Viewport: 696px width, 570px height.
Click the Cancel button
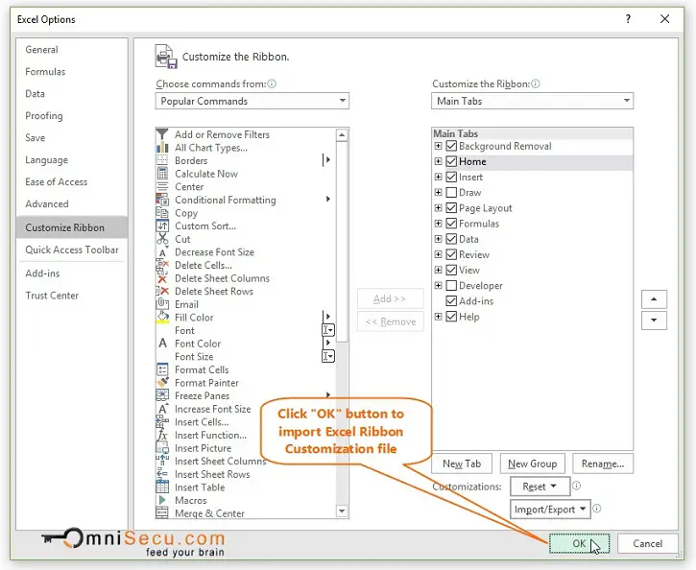[x=648, y=543]
